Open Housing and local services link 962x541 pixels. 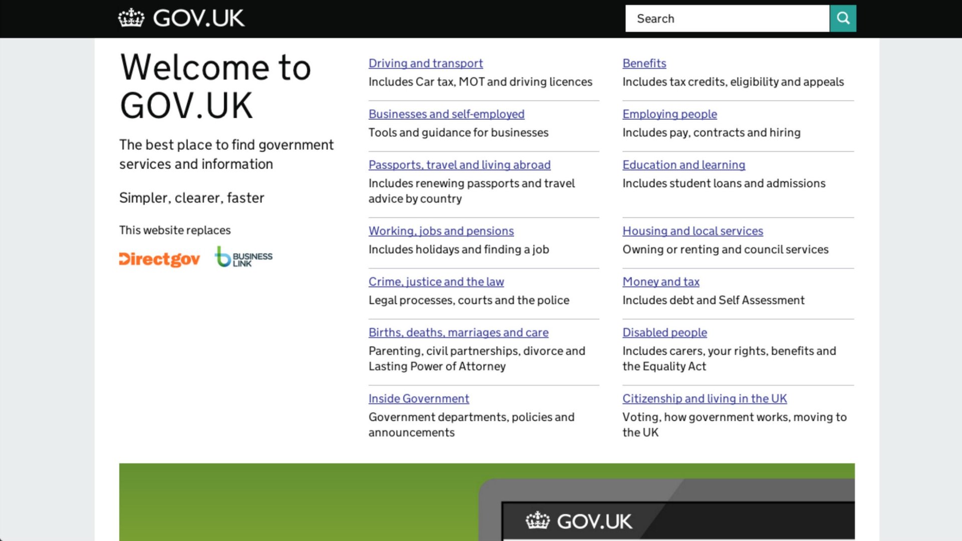692,230
